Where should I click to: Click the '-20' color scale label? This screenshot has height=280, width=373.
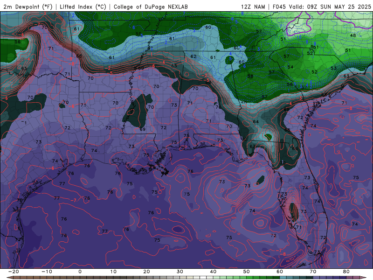(14, 272)
